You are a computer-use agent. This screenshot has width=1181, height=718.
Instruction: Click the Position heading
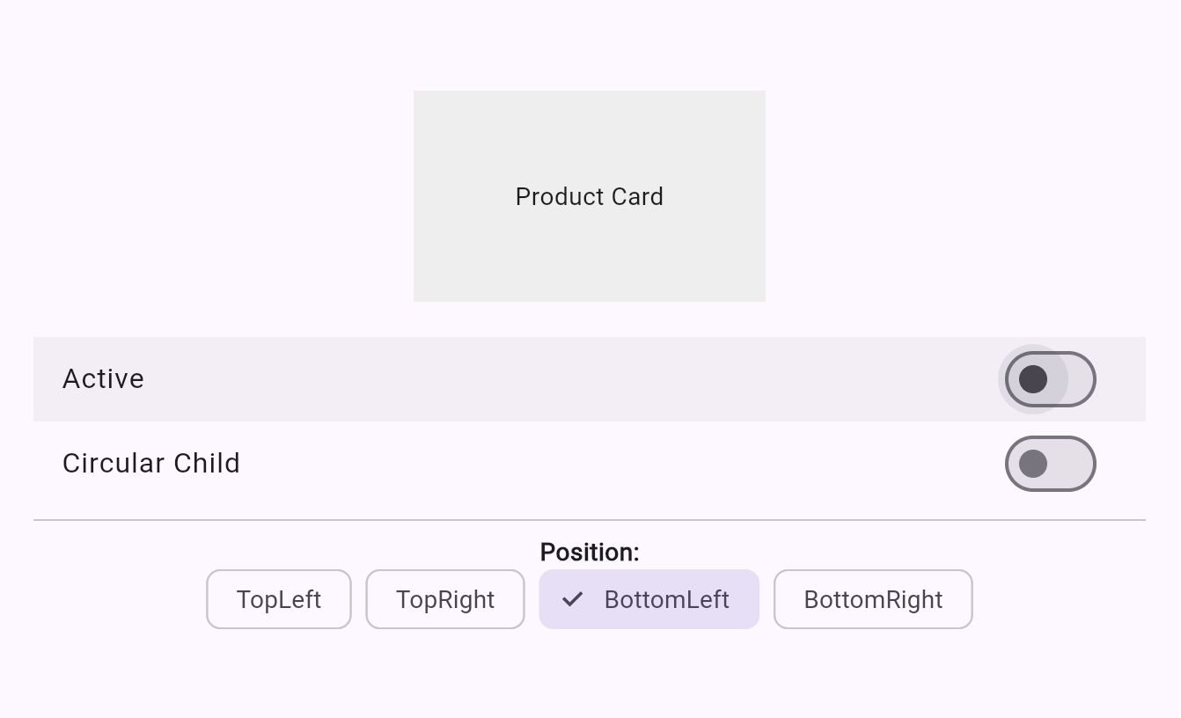(x=589, y=552)
